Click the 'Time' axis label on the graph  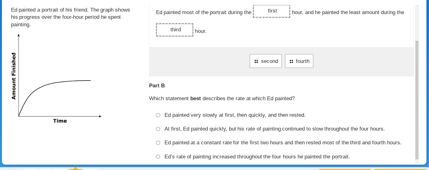click(x=60, y=121)
